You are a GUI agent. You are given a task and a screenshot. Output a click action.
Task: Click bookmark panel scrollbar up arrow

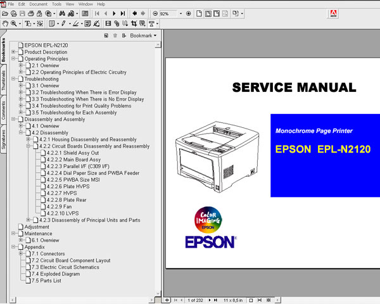[x=158, y=44]
